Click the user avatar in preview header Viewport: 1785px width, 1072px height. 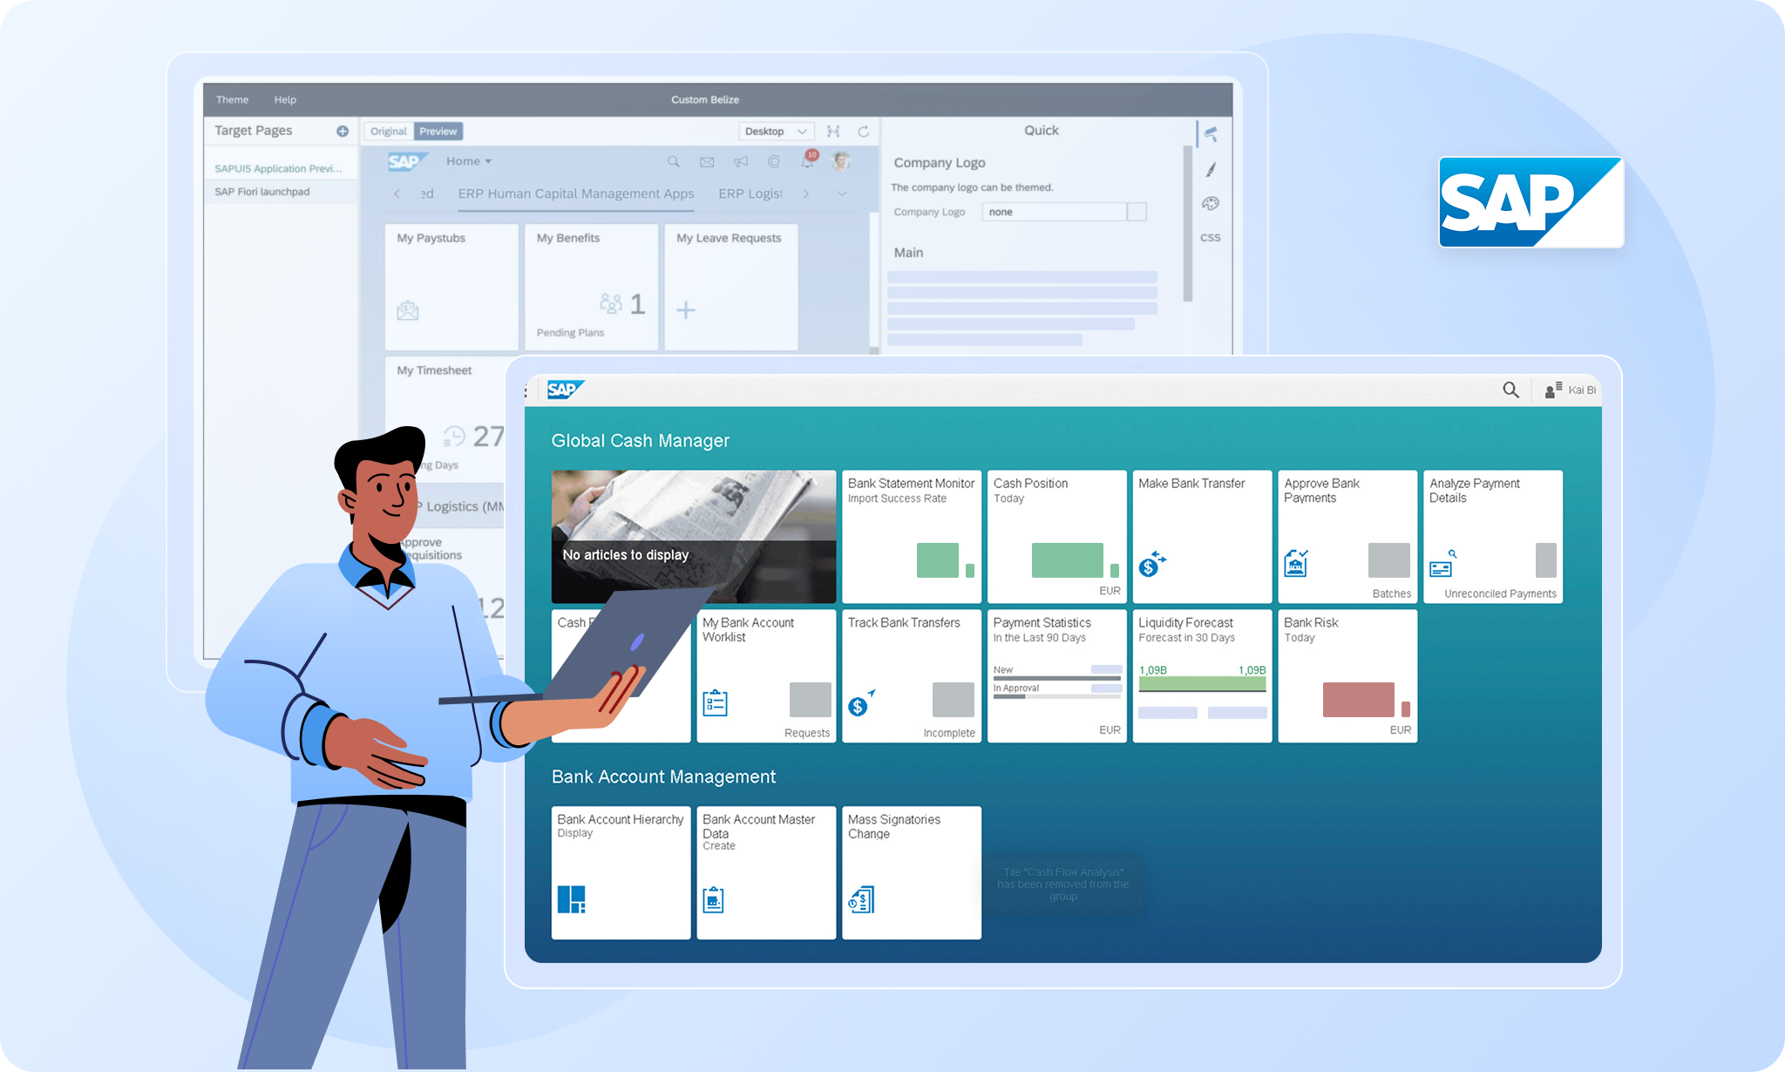click(x=841, y=161)
